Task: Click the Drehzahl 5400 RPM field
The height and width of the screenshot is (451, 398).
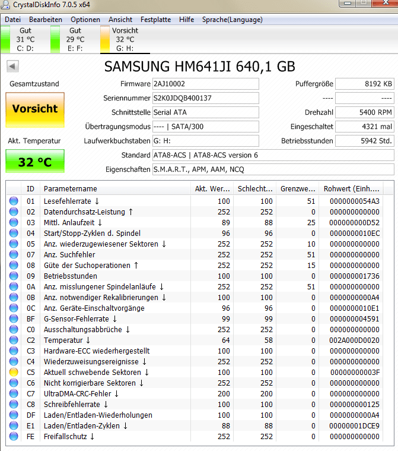Action: coord(365,112)
